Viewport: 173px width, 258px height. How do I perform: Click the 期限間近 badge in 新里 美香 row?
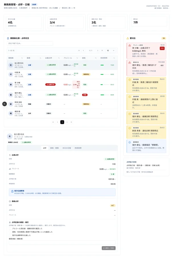tap(86, 104)
